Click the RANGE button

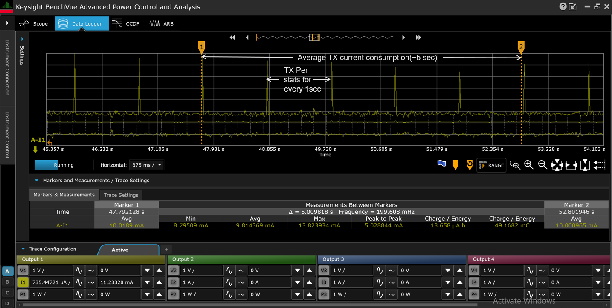(491, 165)
